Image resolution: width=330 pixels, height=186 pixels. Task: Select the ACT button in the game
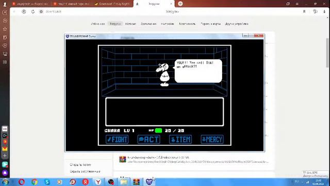[149, 139]
